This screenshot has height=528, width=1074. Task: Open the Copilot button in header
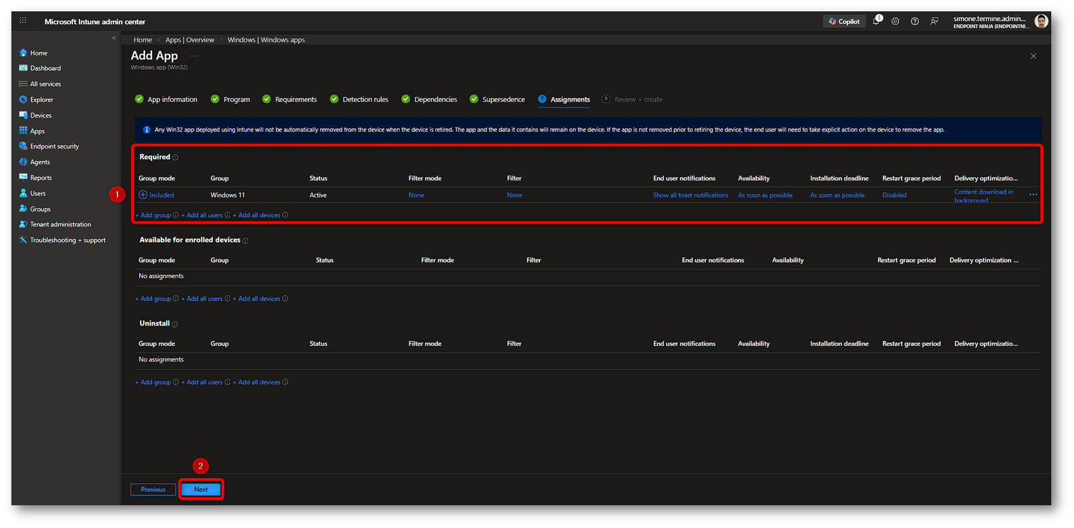(x=844, y=22)
